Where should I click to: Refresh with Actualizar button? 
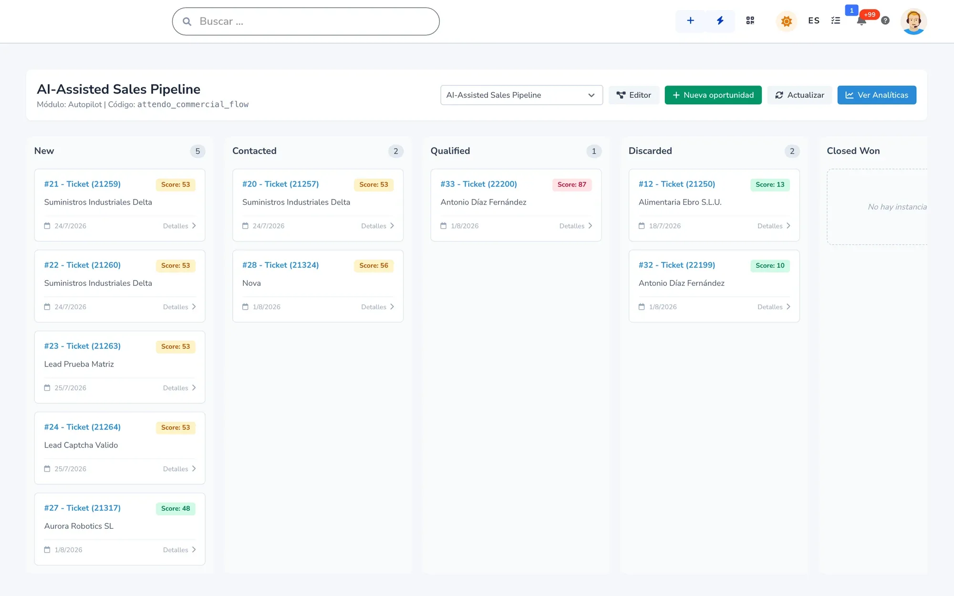pos(799,95)
